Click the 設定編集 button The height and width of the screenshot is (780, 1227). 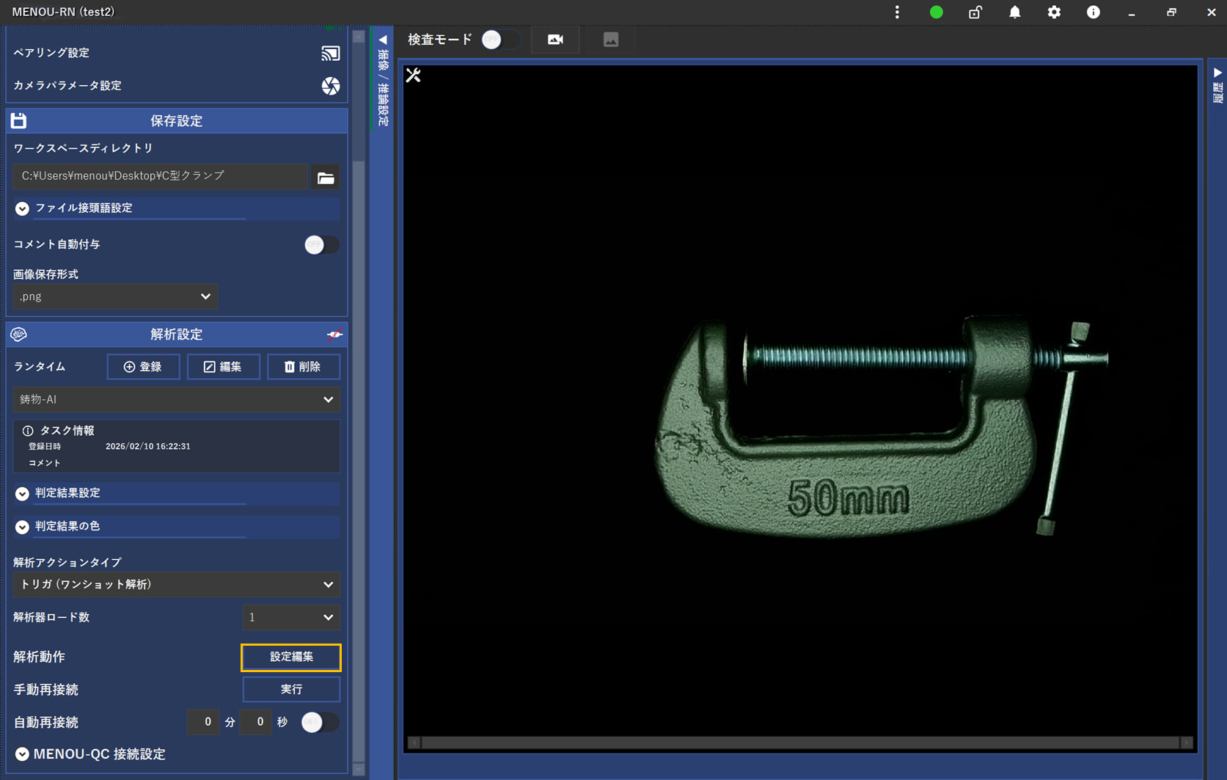click(291, 657)
